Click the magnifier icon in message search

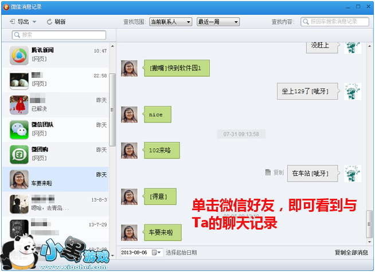point(306,22)
